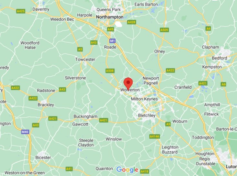The width and height of the screenshot is (237, 176).
Task: Click the Buckingham town label
Action: coord(85,116)
